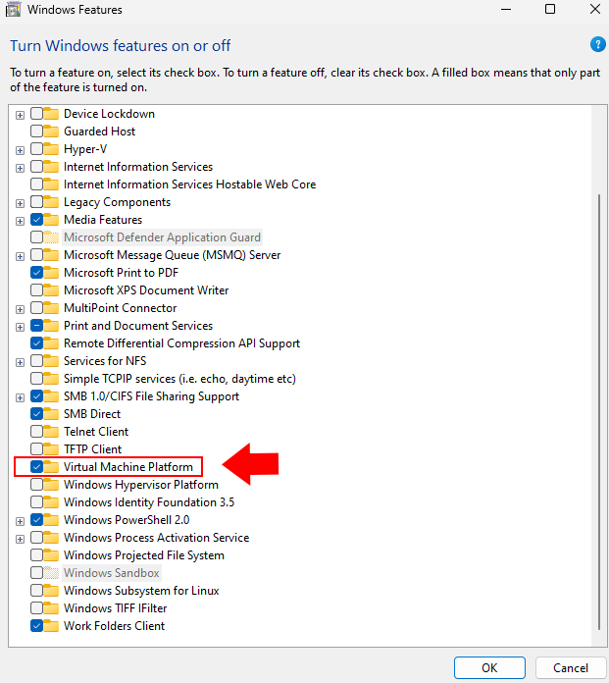This screenshot has height=683, width=609.
Task: Select the TFTP Client label
Action: (93, 449)
